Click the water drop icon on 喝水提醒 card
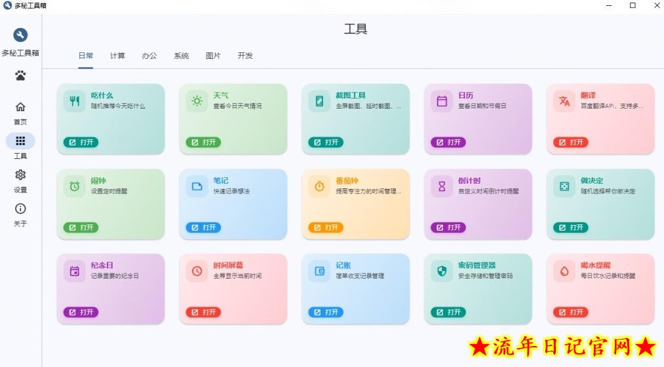The width and height of the screenshot is (664, 367). [564, 271]
